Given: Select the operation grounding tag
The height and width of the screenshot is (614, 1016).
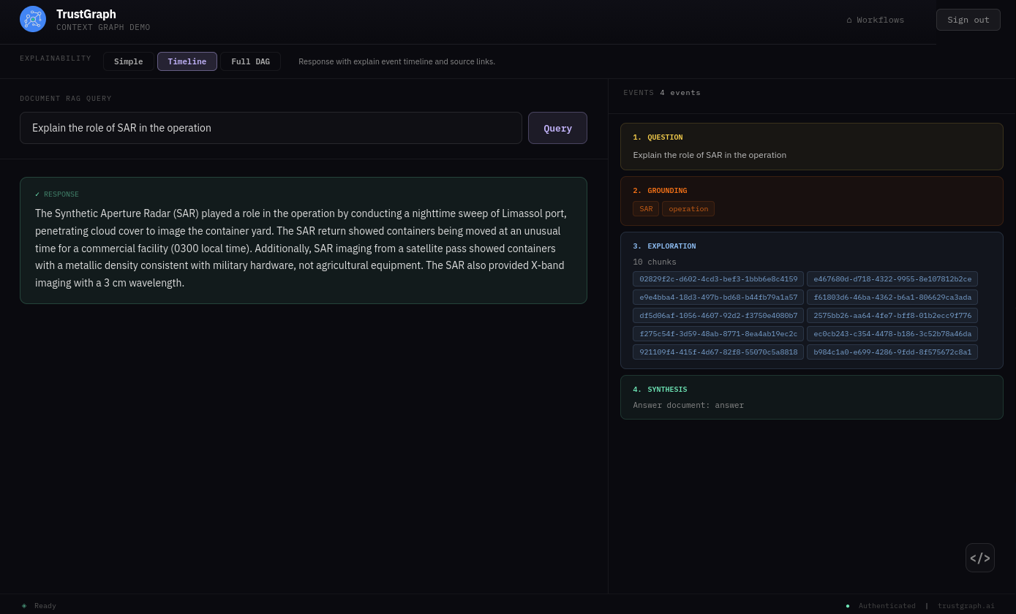Looking at the screenshot, I should (688, 209).
